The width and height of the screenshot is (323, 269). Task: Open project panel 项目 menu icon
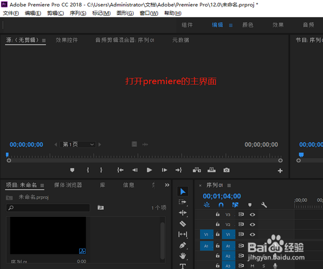[42, 186]
